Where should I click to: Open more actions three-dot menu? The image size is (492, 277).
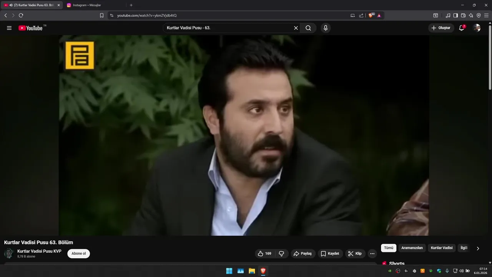tap(372, 254)
